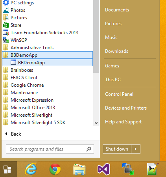This screenshot has height=177, width=166.
Task: Open PC settings from the programs list
Action: (18, 3)
